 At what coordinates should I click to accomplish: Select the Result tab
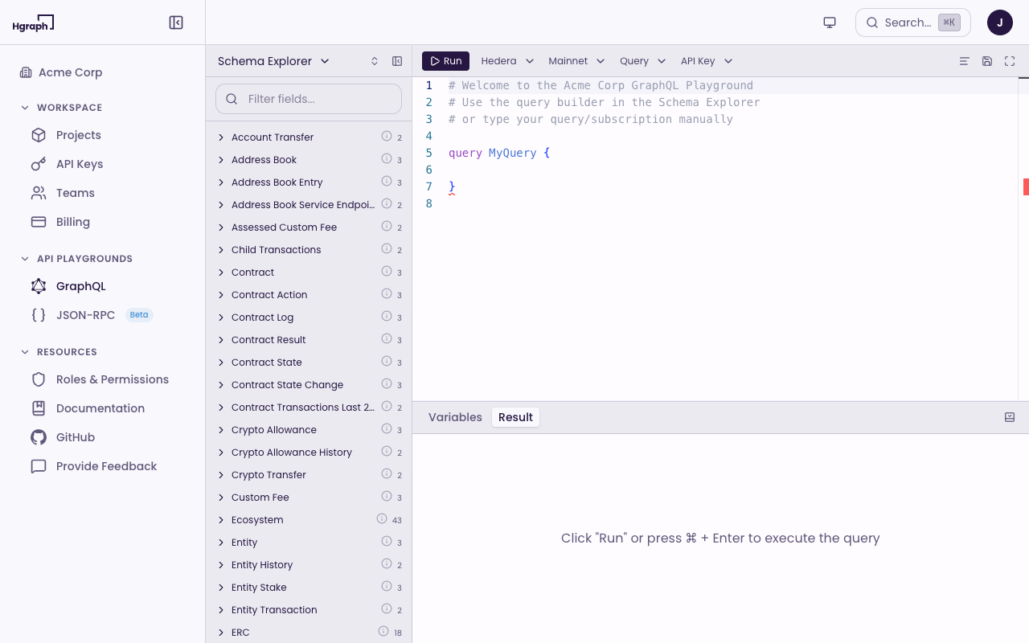pyautogui.click(x=515, y=417)
